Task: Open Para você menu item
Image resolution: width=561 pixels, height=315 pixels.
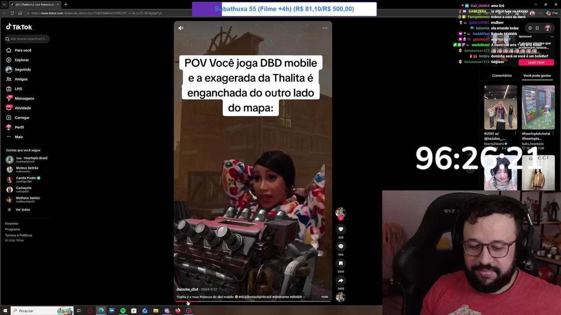Action: [23, 50]
